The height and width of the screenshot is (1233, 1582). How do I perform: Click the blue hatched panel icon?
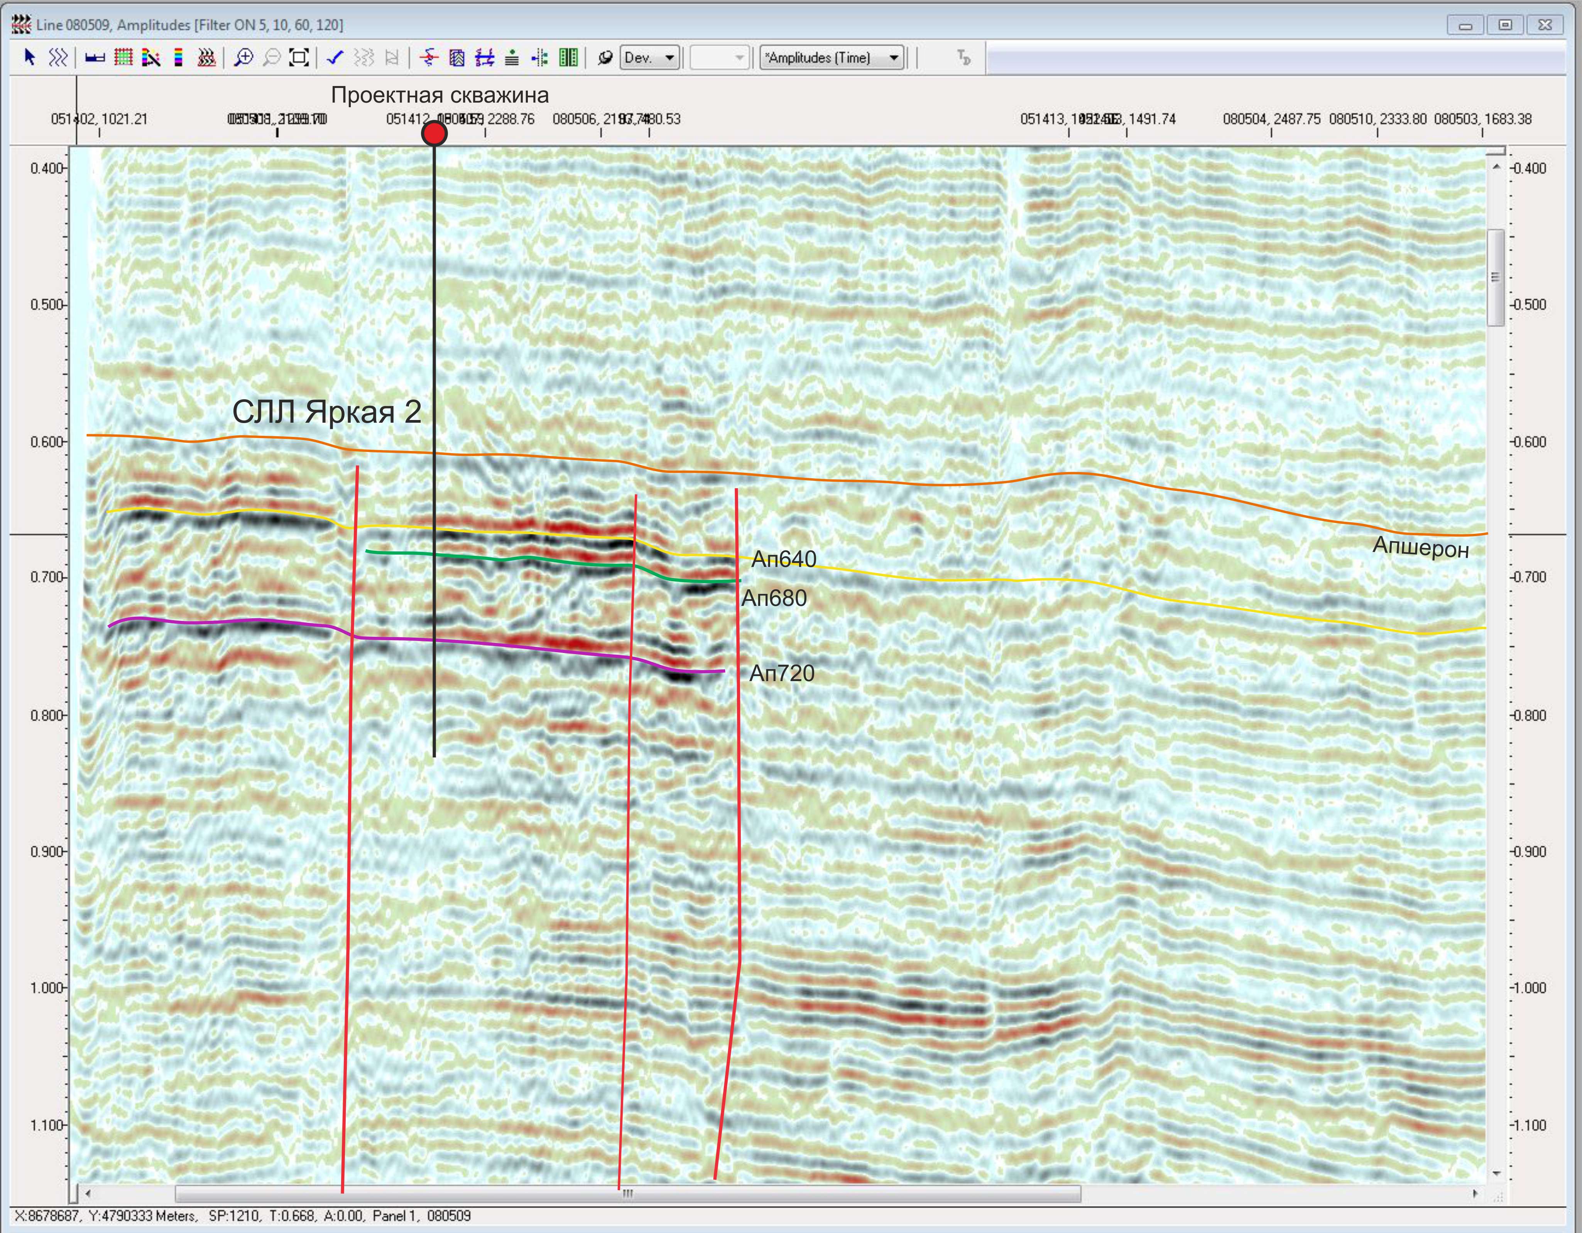pos(457,57)
